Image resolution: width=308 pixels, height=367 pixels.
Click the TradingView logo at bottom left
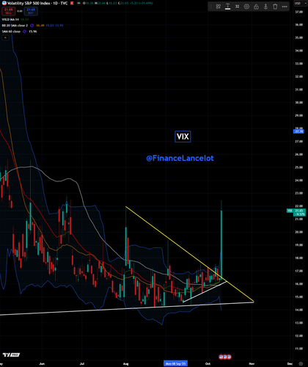click(x=11, y=355)
